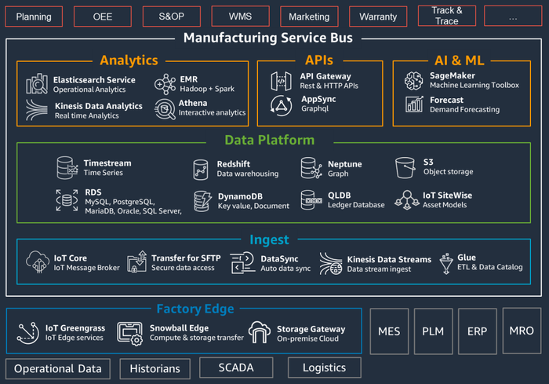The width and height of the screenshot is (549, 384).
Task: Click the Historians box
Action: coord(155,368)
